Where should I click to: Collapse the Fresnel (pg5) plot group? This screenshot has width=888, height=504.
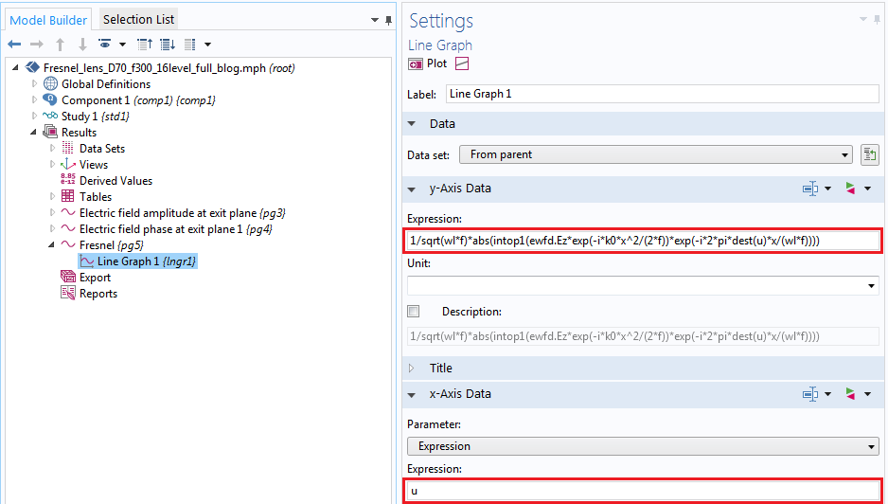(51, 245)
